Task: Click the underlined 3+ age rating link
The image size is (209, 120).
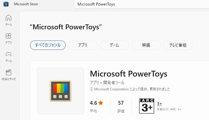Action: [x=159, y=104]
